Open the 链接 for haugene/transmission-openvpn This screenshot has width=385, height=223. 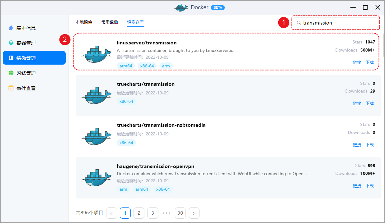pos(357,185)
